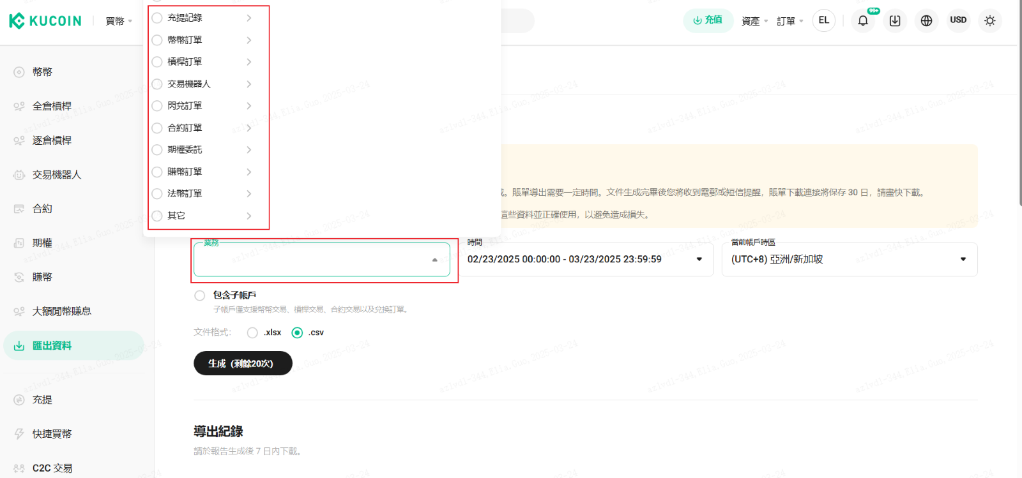Select the 幣幣訂單 radio option
Image resolution: width=1022 pixels, height=478 pixels.
point(157,40)
